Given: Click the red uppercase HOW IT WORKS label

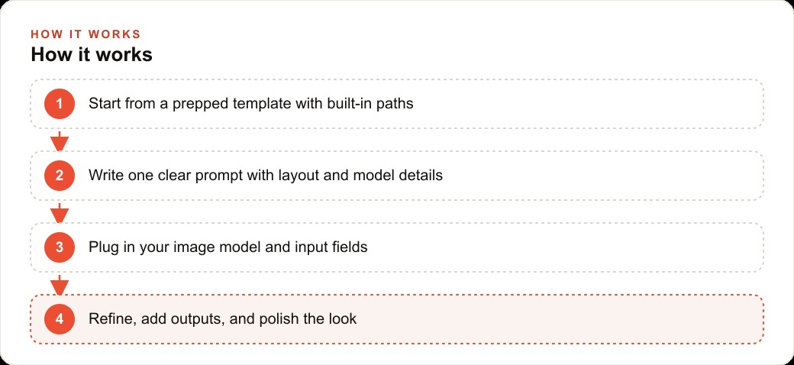Looking at the screenshot, I should coord(86,34).
